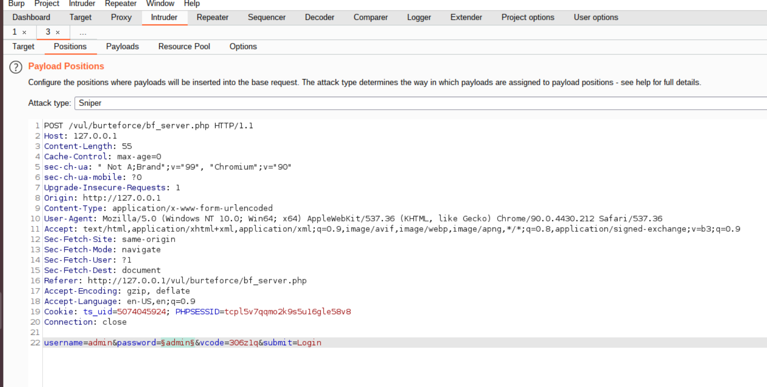The height and width of the screenshot is (387, 767).
Task: Click the Sec-Fetch-Mode navigate line
Action: (x=102, y=249)
